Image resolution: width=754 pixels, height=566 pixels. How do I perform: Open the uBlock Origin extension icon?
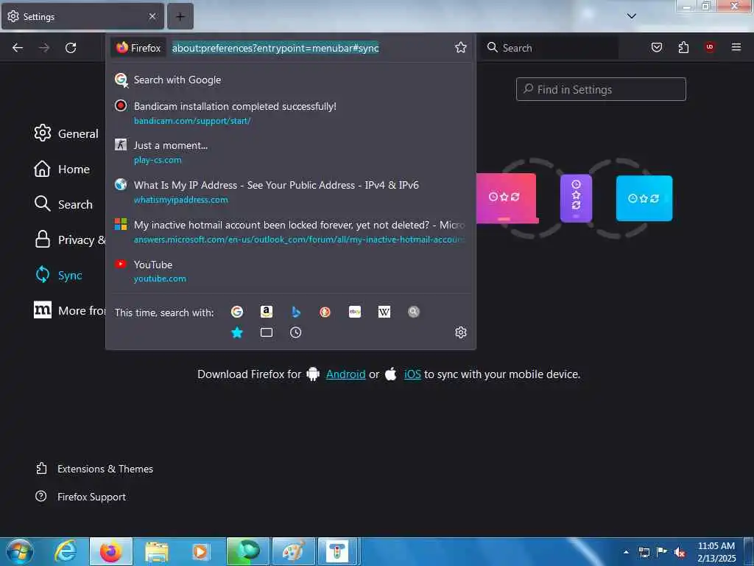(710, 47)
